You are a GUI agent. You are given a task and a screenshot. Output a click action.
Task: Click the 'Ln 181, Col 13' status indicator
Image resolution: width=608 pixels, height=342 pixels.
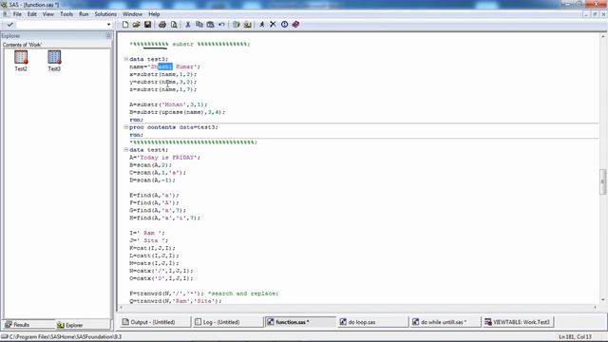point(575,337)
